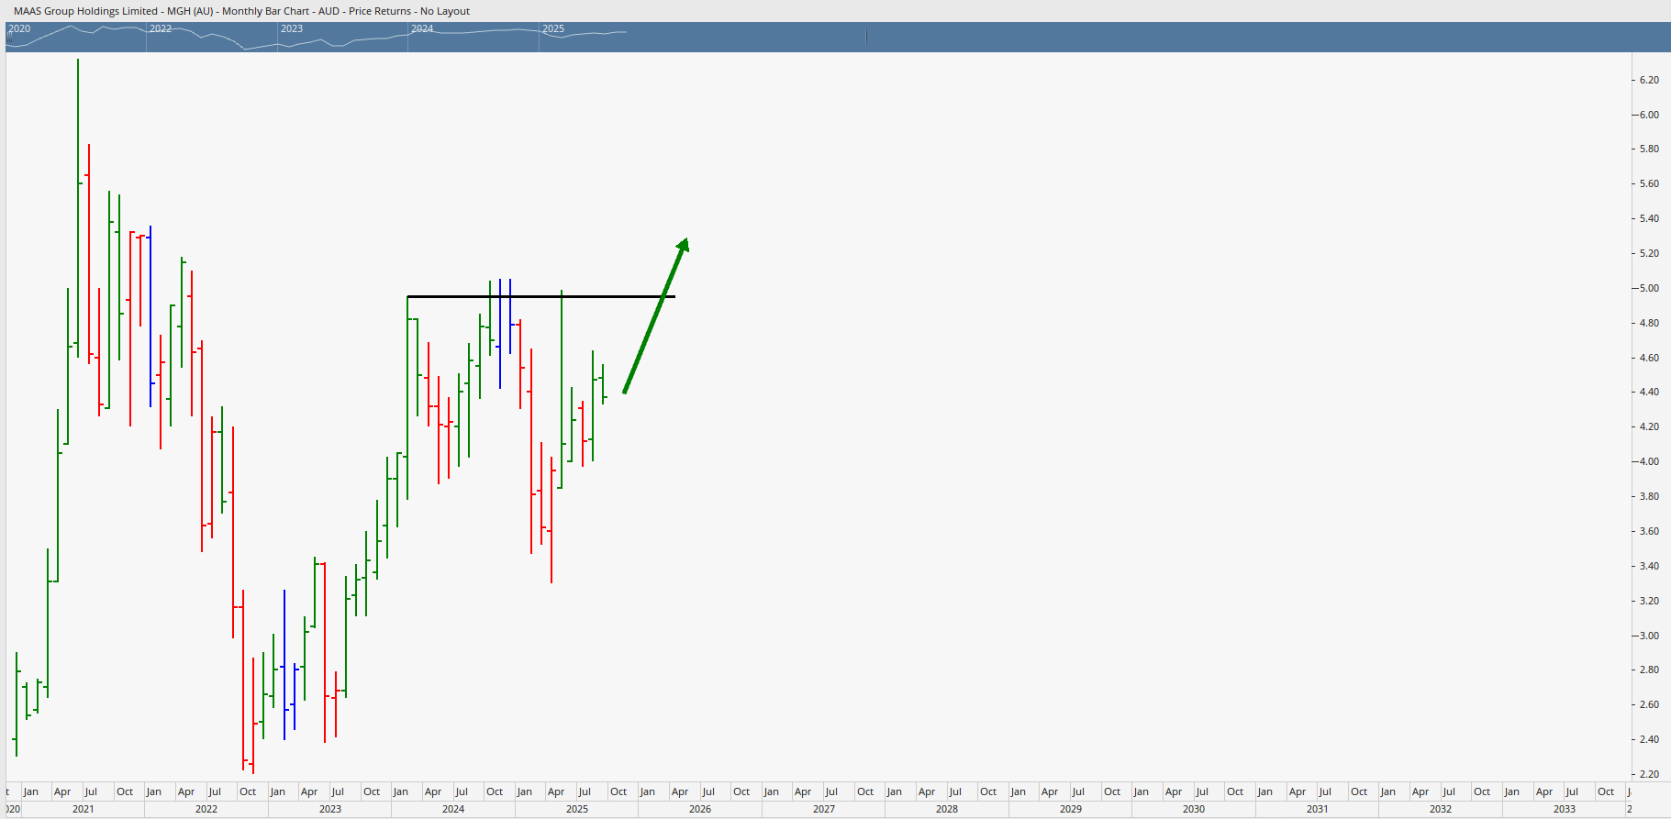
Task: Click the 2.80 price axis label
Action: (1649, 670)
